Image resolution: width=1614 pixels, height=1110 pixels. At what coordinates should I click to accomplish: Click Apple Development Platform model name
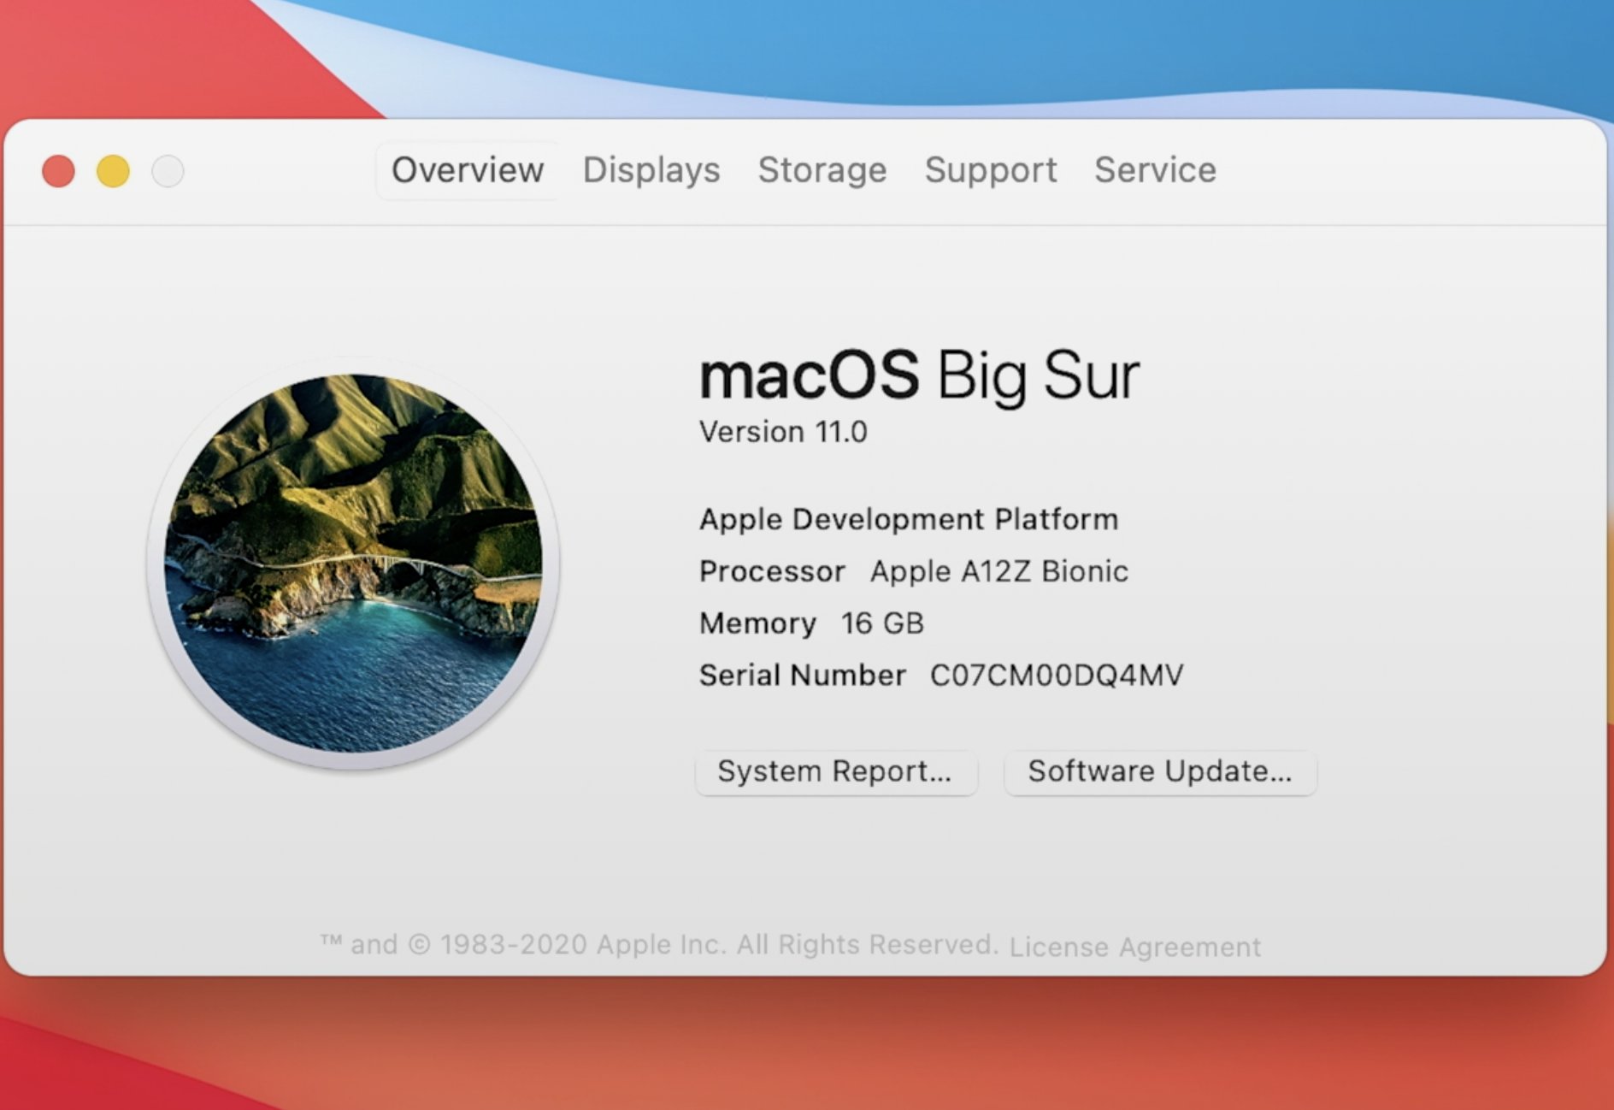tap(909, 519)
